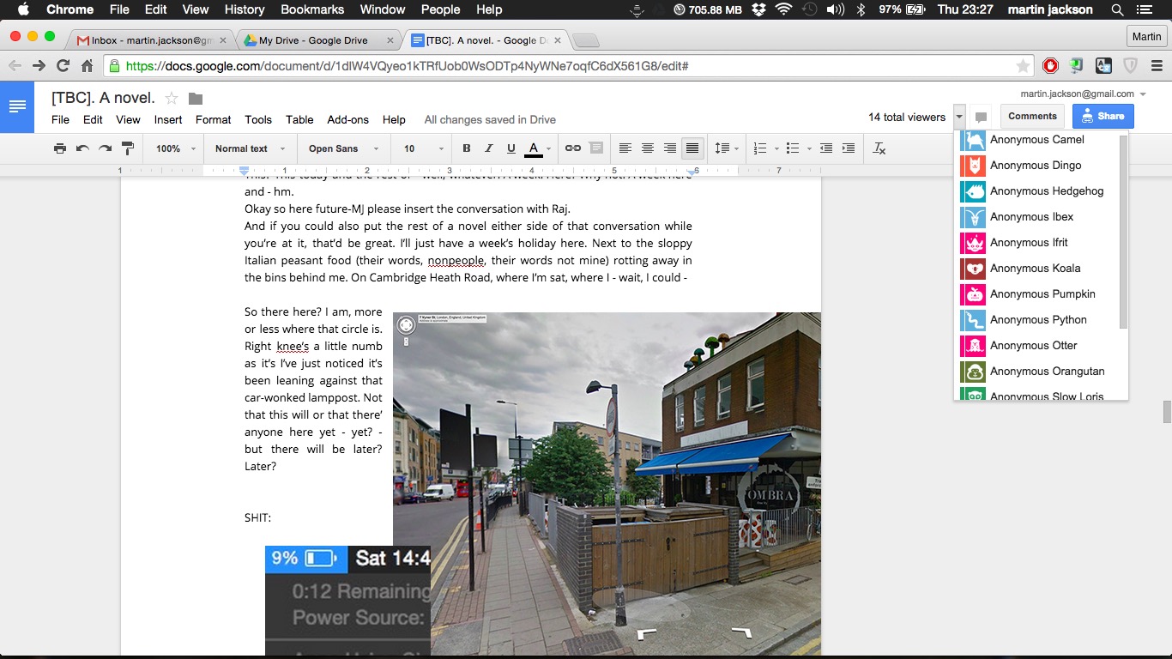Click the Undo arrow icon
The image size is (1172, 659).
pos(82,148)
